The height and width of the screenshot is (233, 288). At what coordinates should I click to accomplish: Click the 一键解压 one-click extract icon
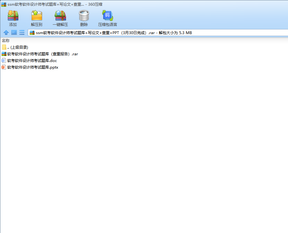[60, 15]
